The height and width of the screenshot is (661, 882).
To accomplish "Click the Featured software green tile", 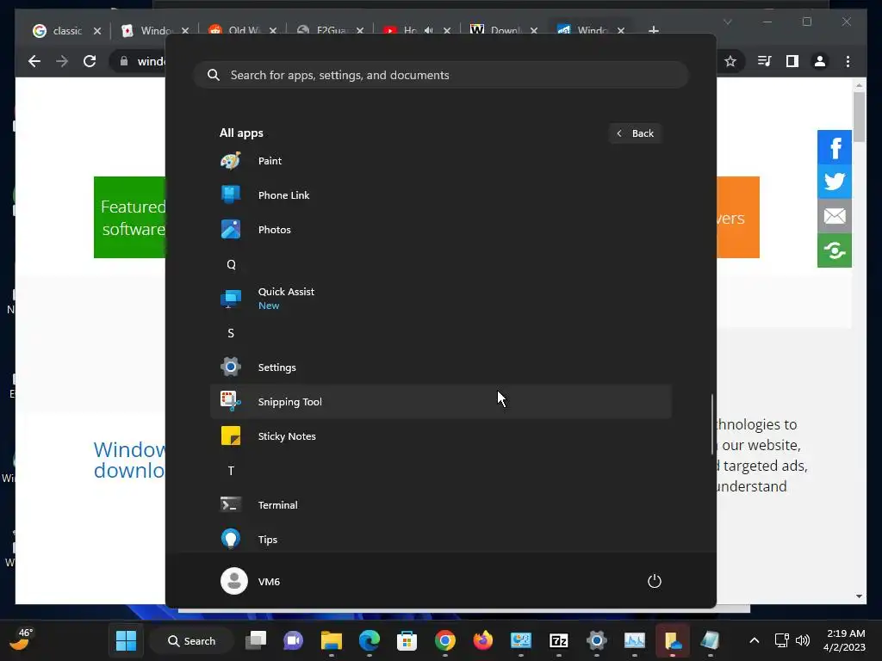I will point(130,218).
